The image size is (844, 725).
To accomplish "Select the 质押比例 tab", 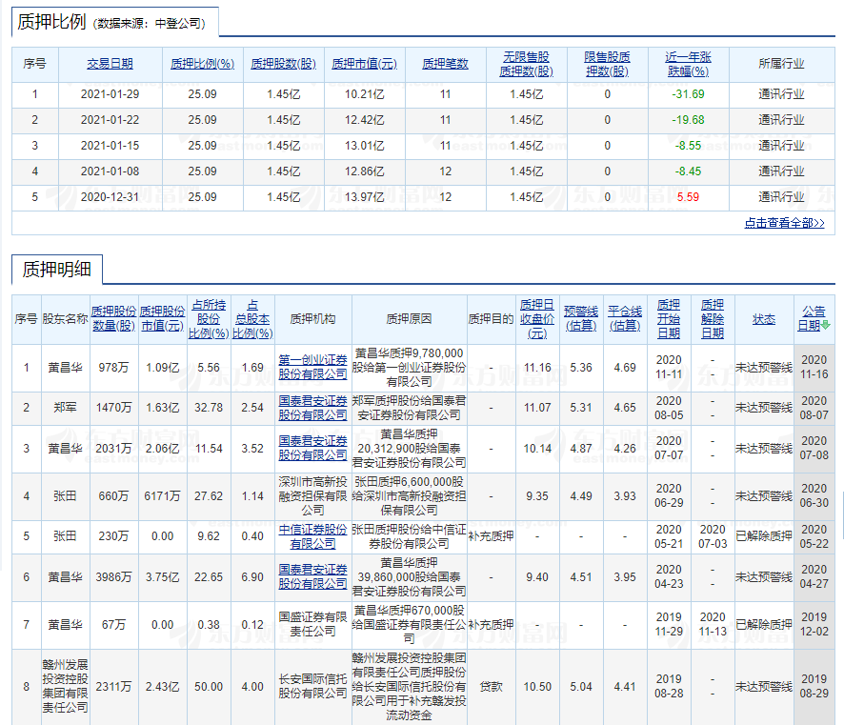I will point(114,22).
